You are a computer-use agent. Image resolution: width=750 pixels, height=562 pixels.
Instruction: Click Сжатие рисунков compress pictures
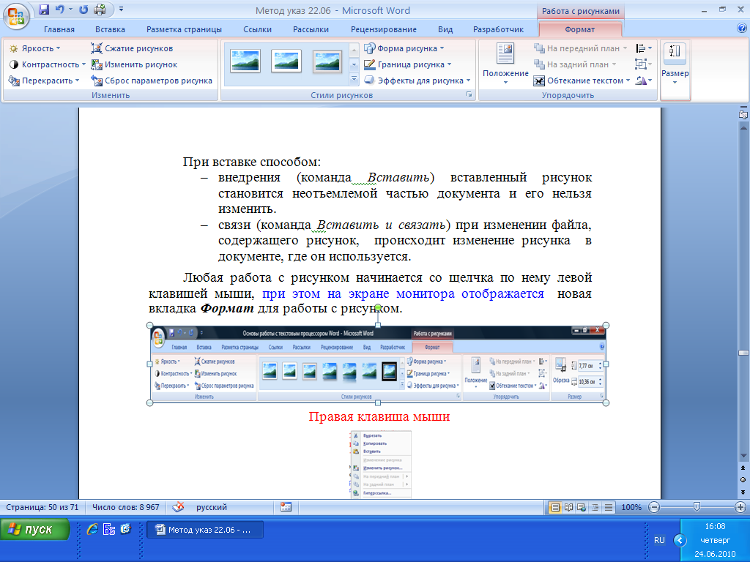(132, 48)
